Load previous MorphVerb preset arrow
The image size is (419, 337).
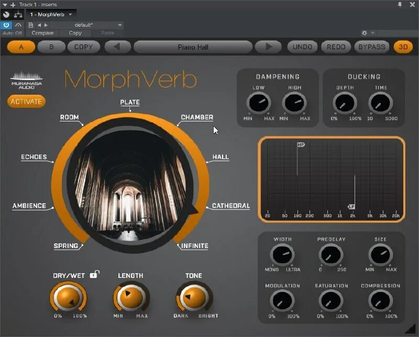[117, 47]
